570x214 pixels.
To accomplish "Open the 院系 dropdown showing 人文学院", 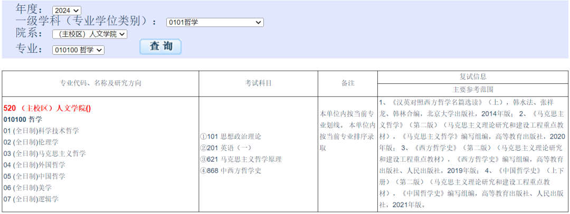I will [90, 34].
